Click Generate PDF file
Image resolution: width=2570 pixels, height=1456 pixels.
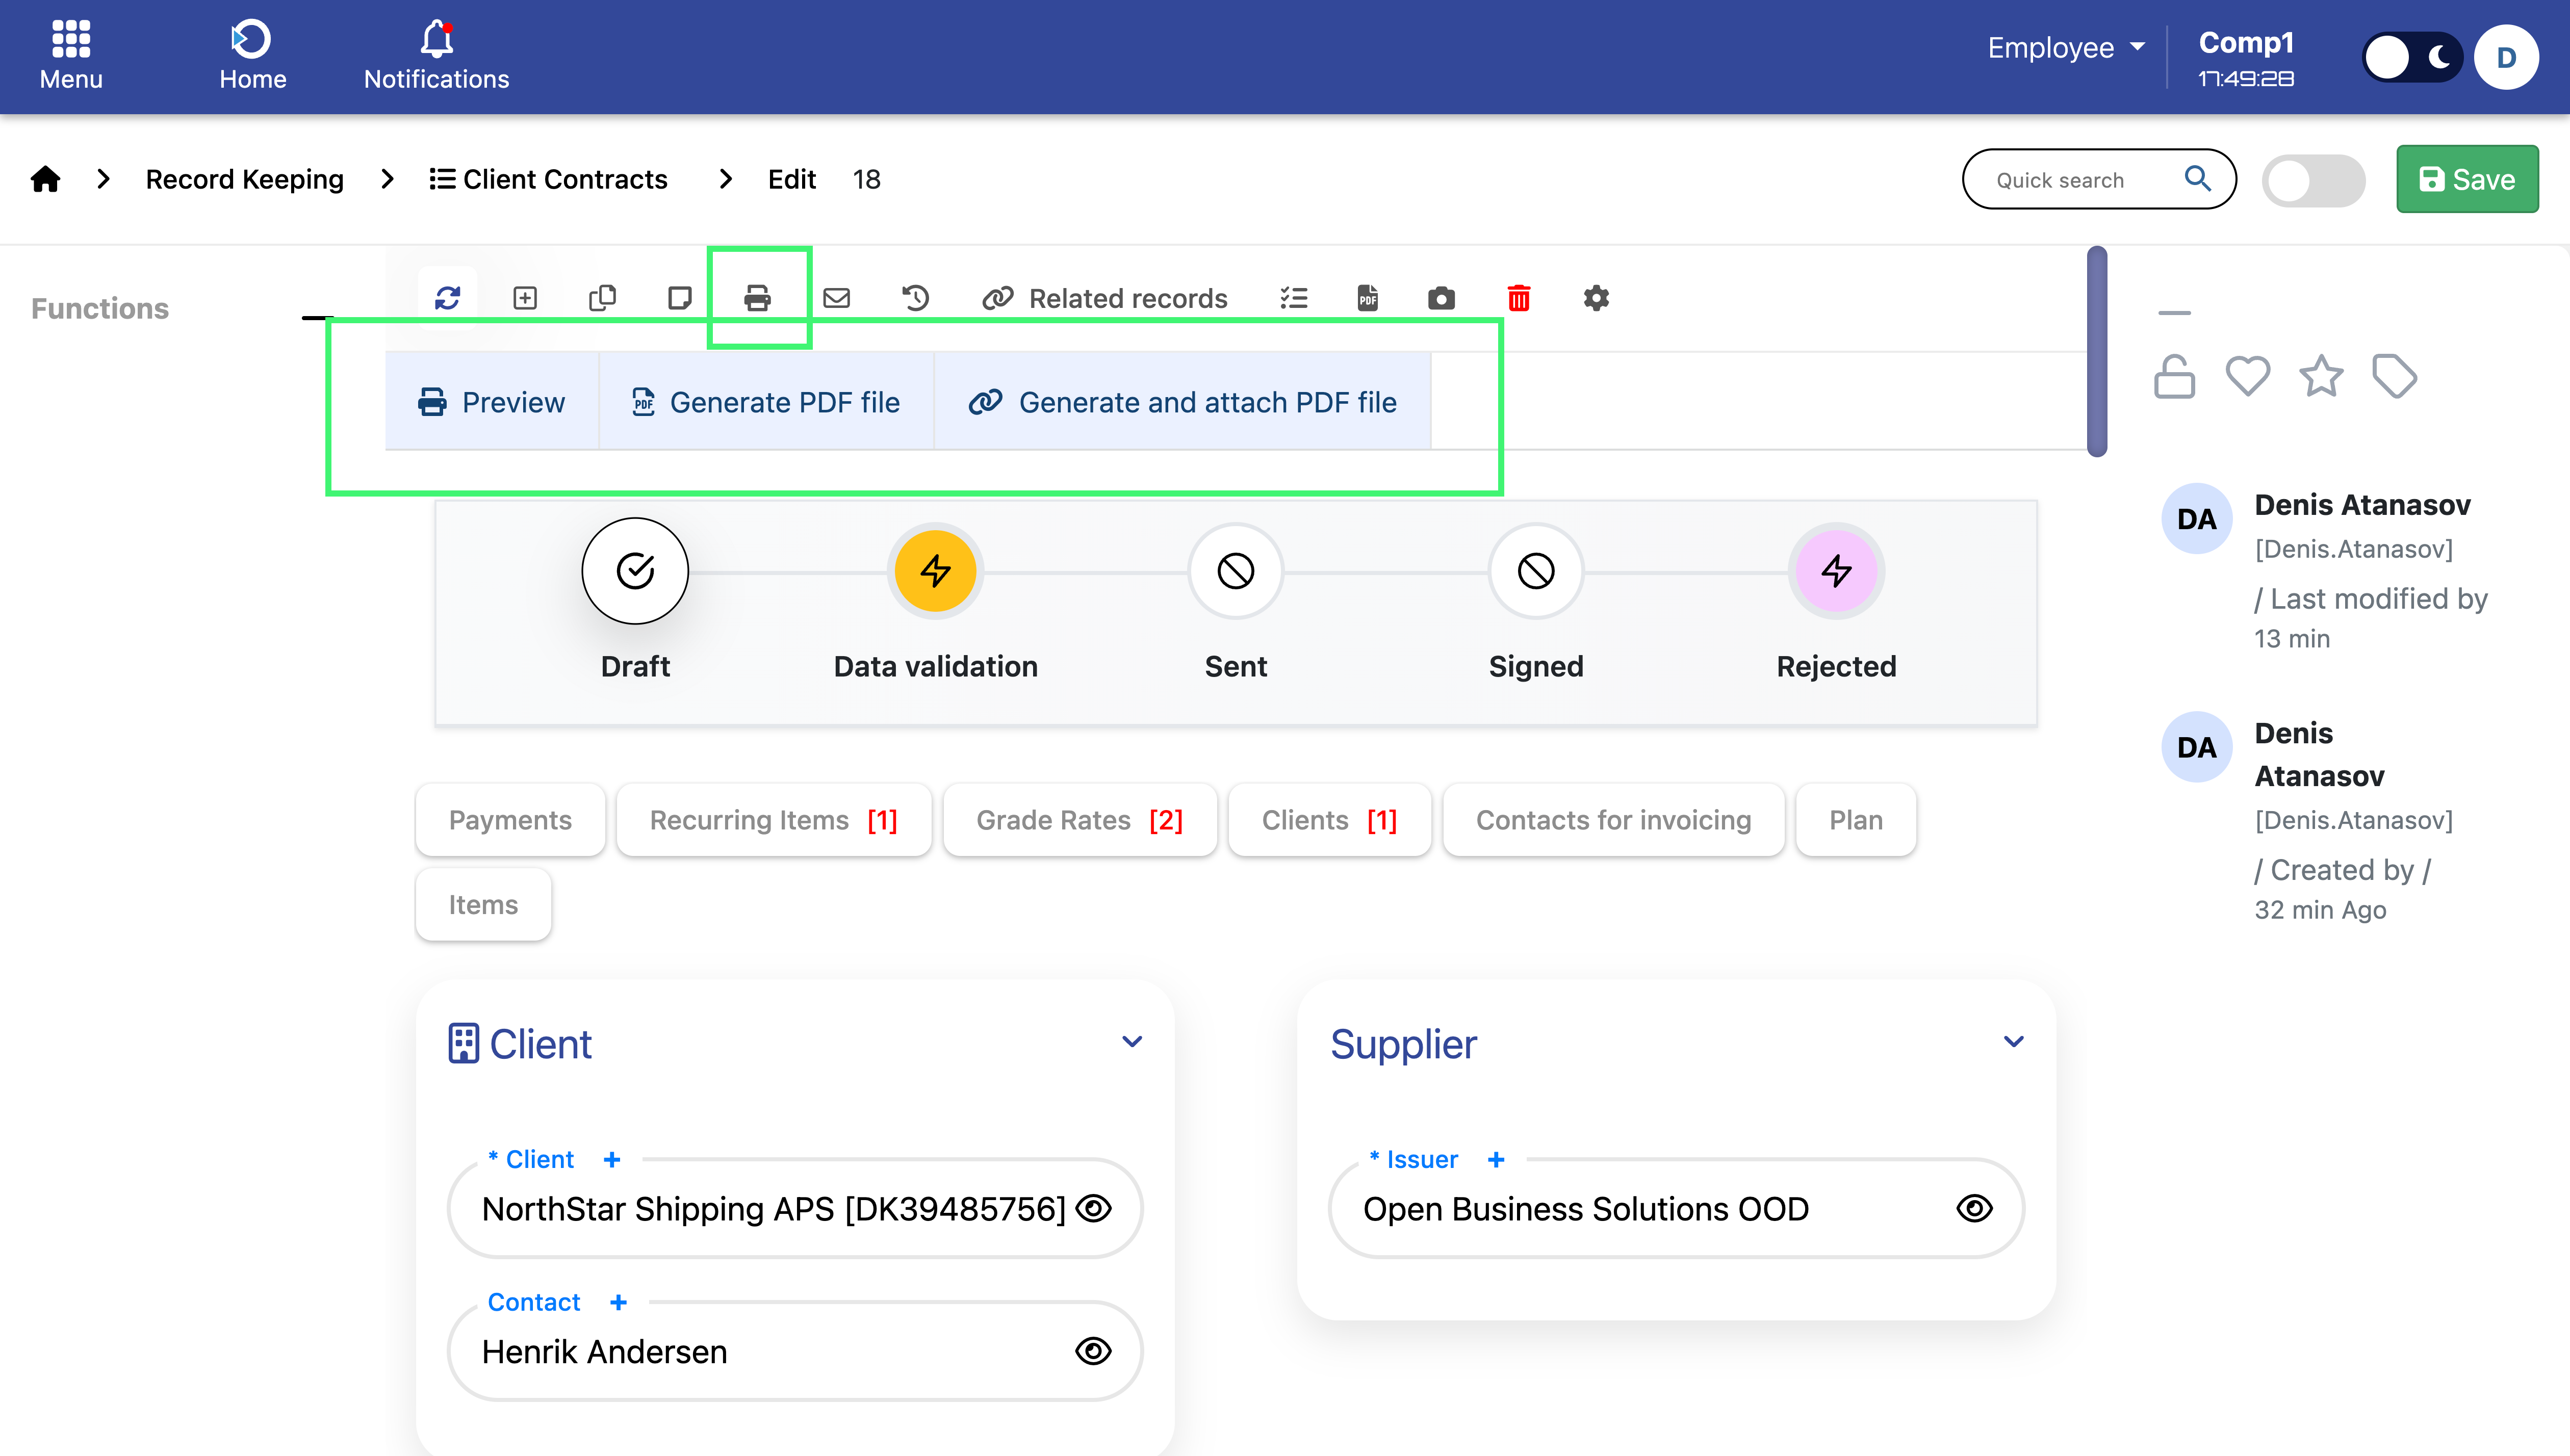click(766, 401)
